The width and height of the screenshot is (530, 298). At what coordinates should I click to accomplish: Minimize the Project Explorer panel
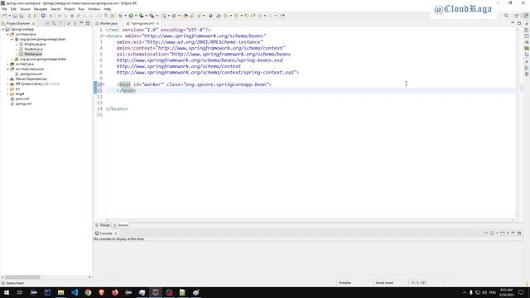81,23
